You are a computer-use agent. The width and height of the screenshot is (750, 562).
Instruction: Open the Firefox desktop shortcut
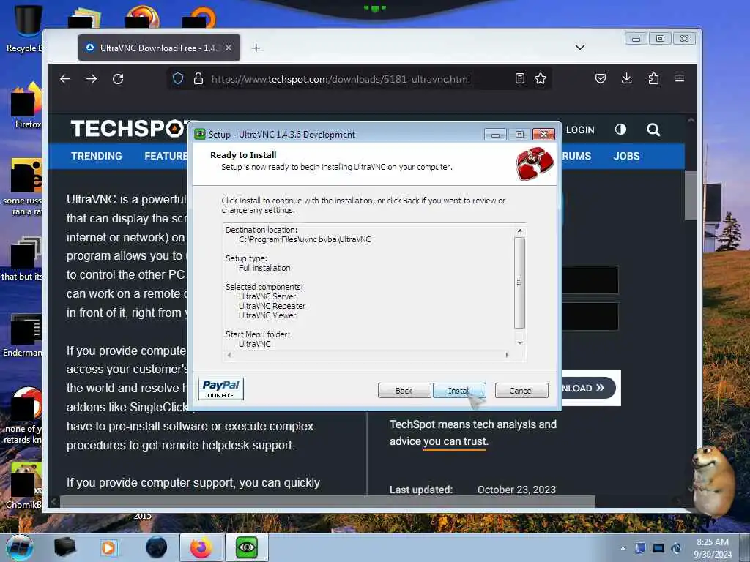click(27, 105)
